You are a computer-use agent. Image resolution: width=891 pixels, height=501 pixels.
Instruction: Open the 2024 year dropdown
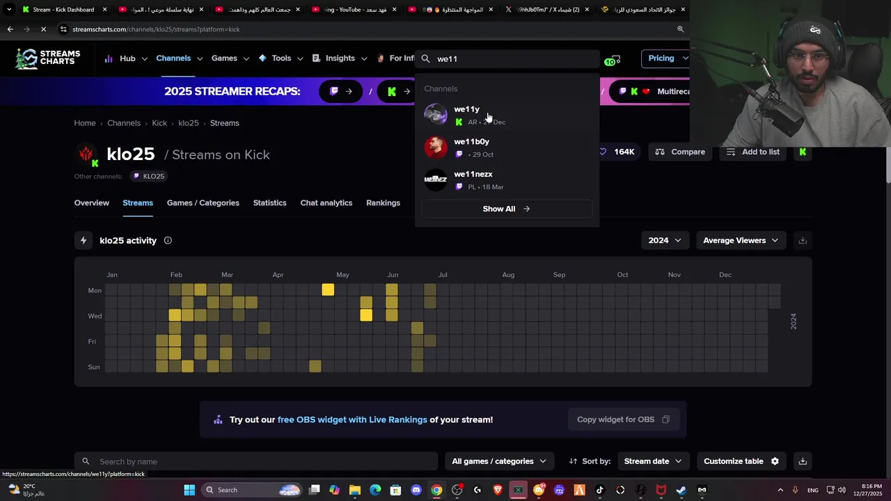pos(665,240)
